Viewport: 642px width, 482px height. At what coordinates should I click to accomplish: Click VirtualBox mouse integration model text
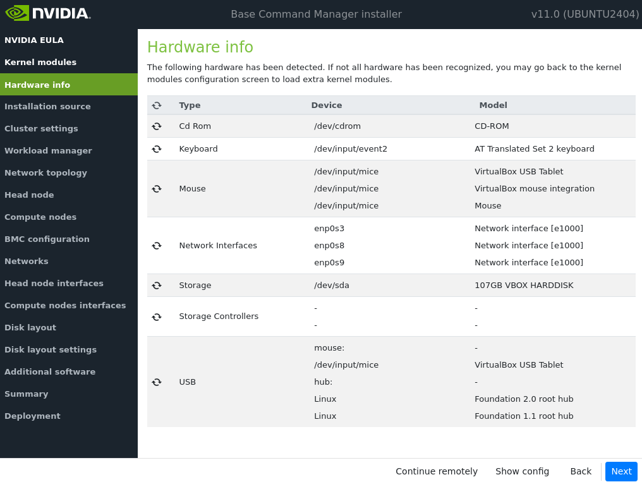[x=535, y=189]
